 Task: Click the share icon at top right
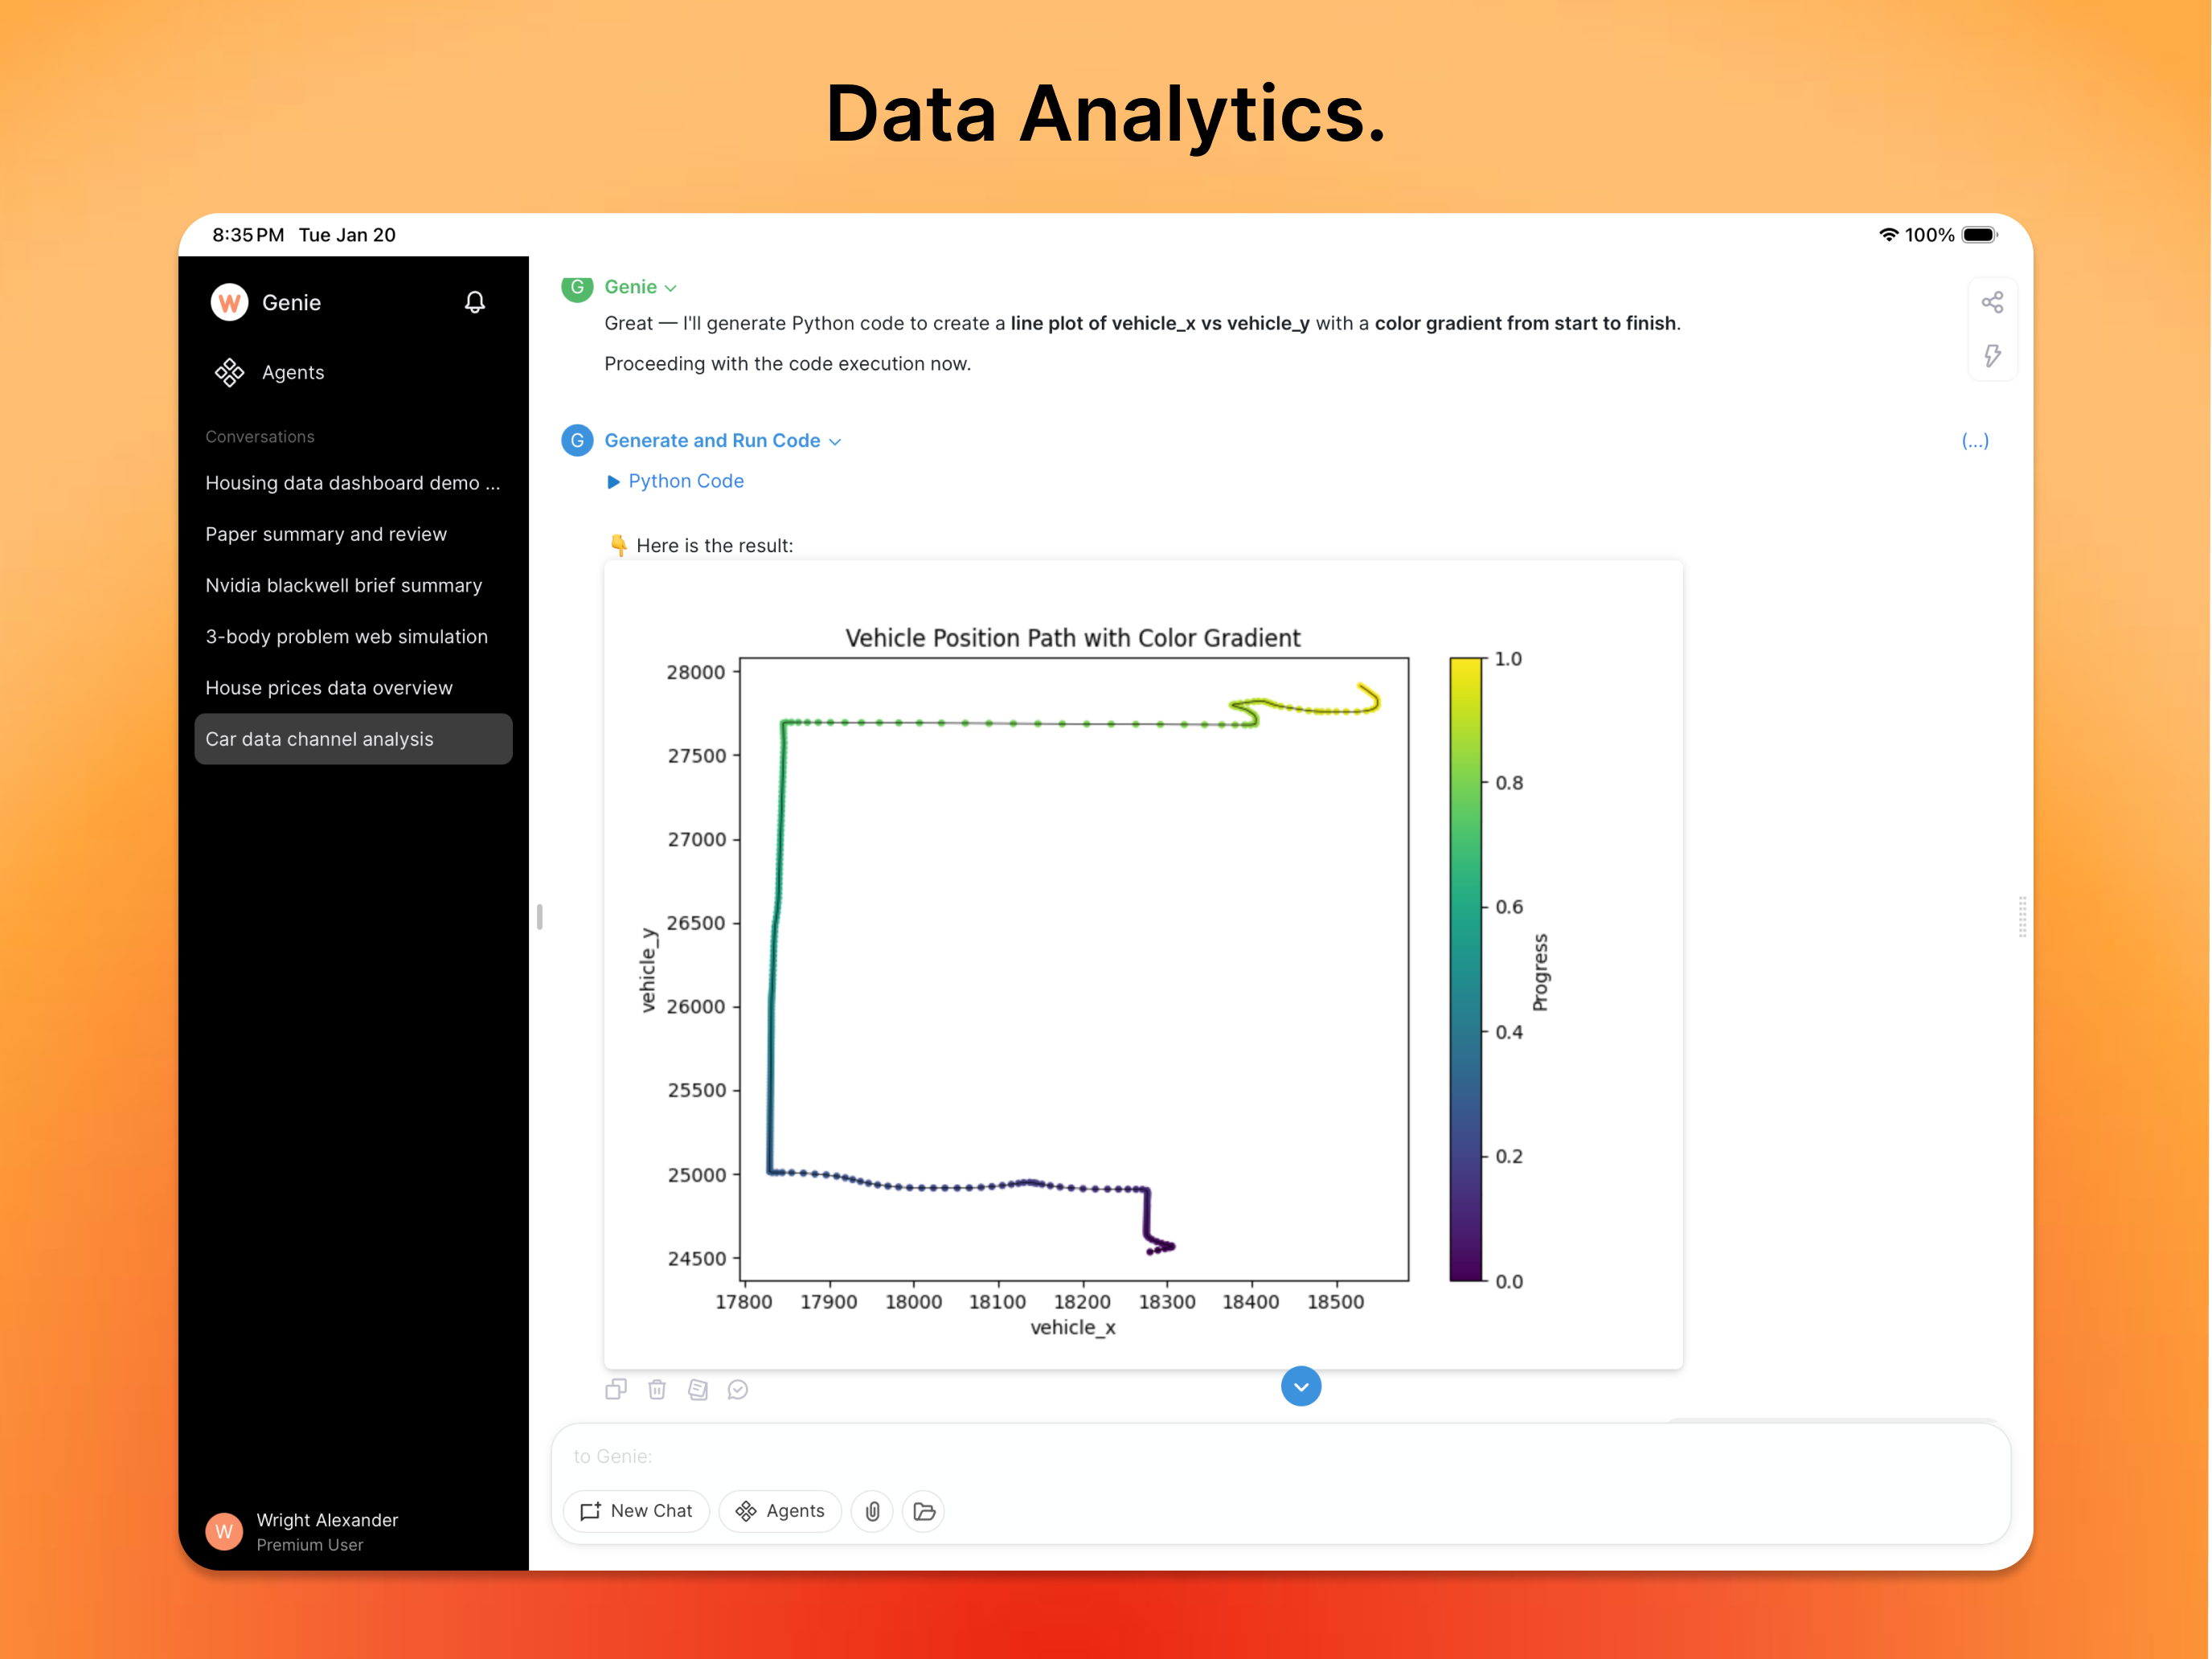[x=1992, y=302]
